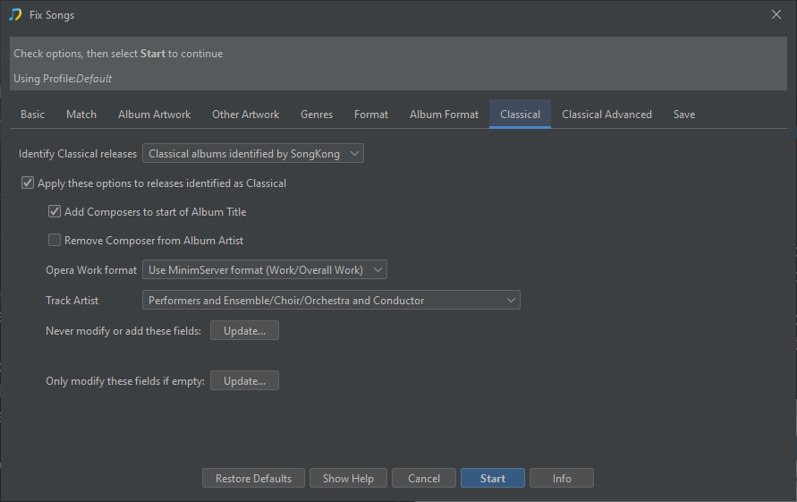Go to the Other Artwork tab
This screenshot has height=502, width=797.
(x=245, y=115)
